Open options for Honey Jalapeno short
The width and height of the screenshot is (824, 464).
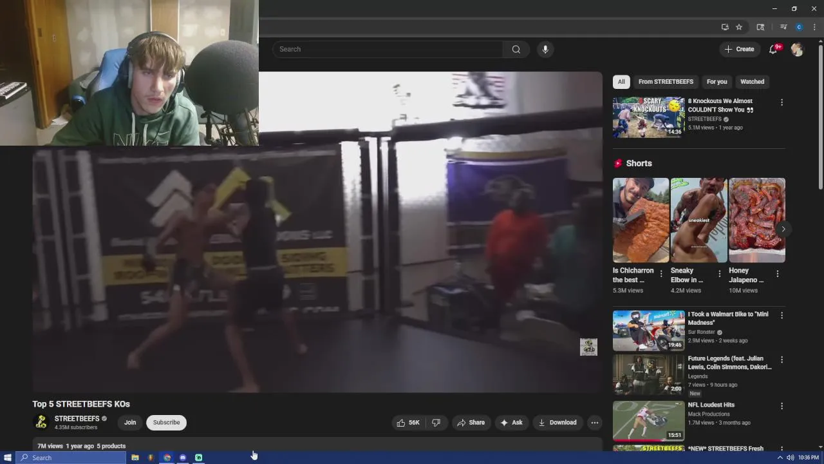point(777,274)
